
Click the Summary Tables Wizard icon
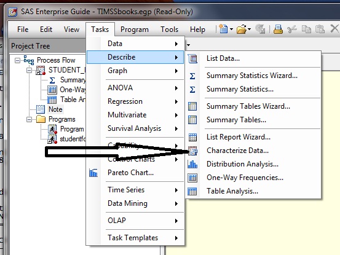coord(192,106)
